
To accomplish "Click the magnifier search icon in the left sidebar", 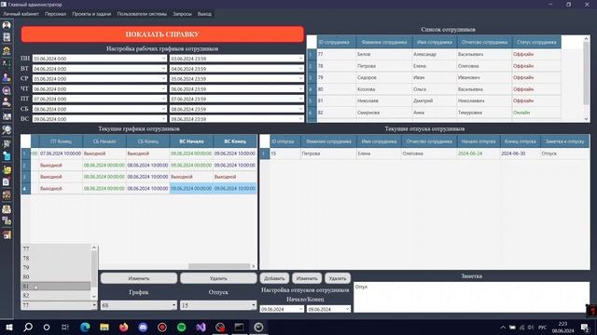I will 7,130.
